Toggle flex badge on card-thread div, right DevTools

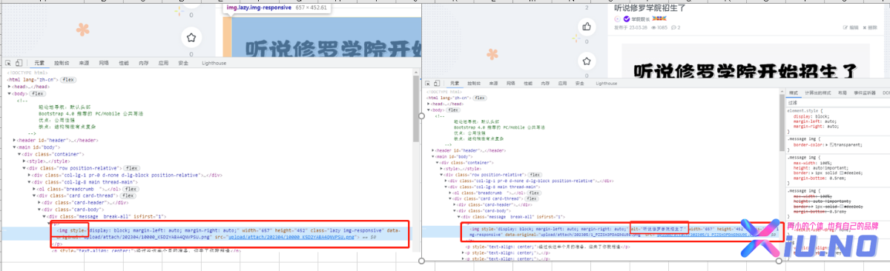coord(532,199)
